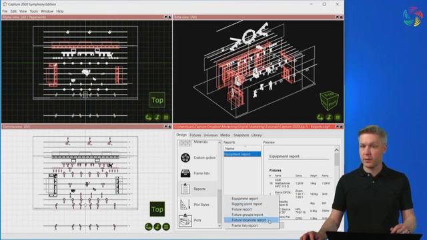
Task: Switch to the Fixtures tab
Action: click(x=195, y=135)
